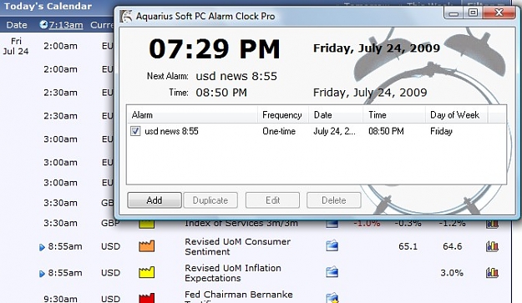Click 'Revised UoM Inflation Expectations' event name
Screen dimensions: 522x303
coord(233,273)
